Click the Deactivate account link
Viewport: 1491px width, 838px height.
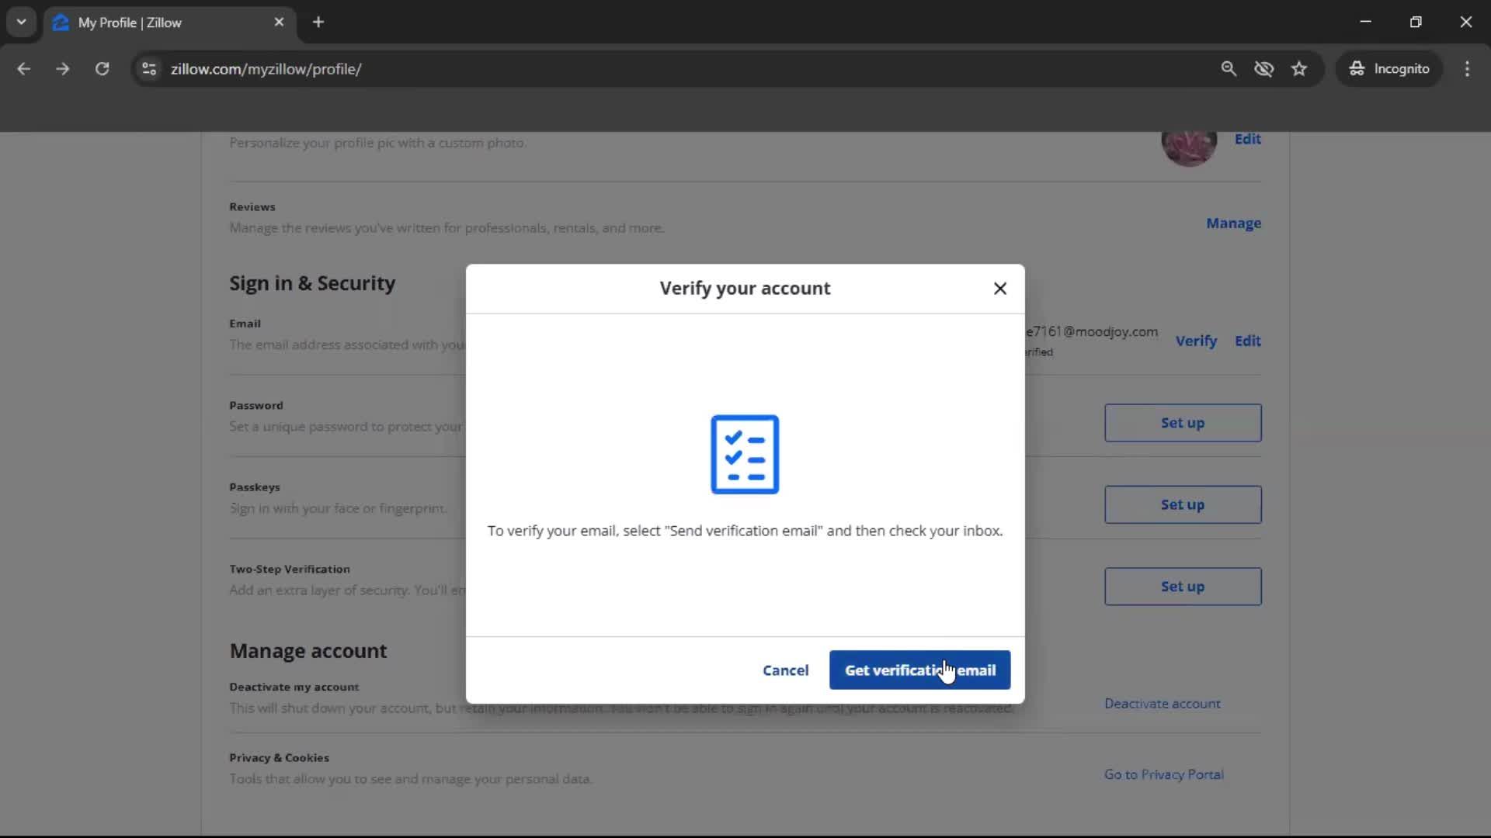pyautogui.click(x=1162, y=704)
